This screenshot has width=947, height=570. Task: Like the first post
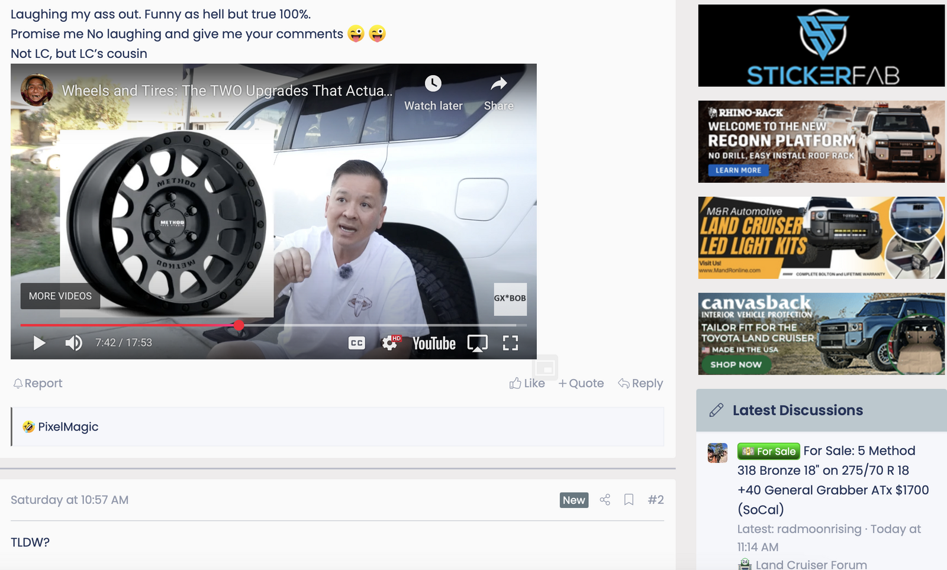click(x=527, y=383)
